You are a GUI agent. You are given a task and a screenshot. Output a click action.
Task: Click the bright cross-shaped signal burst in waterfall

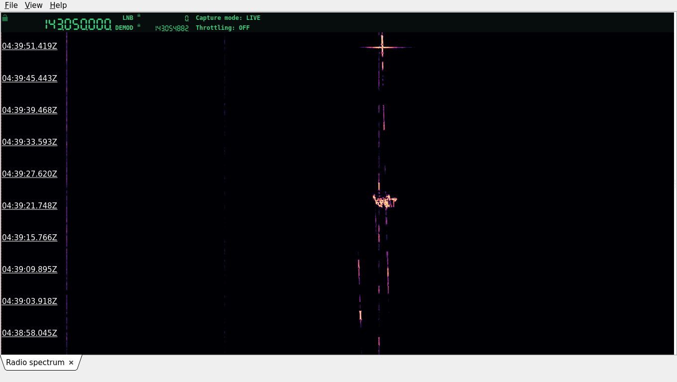point(382,48)
